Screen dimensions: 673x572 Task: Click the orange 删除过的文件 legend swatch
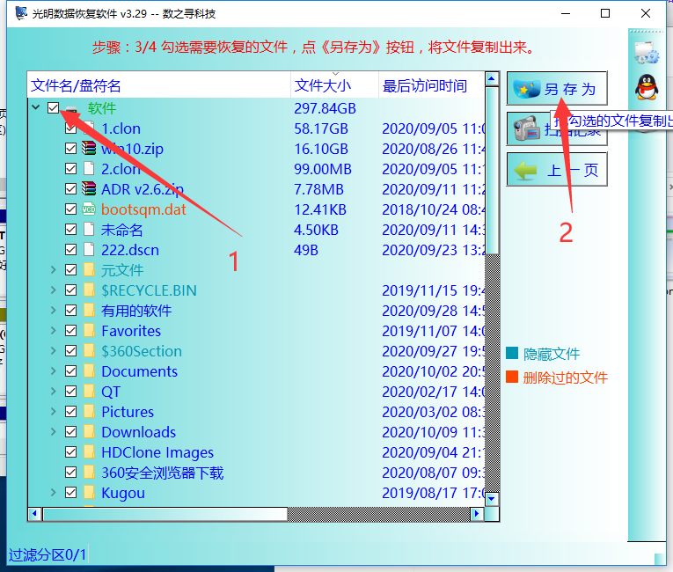click(512, 377)
